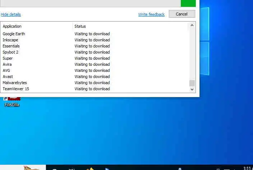Click Inkscape's Waiting to download status
The width and height of the screenshot is (253, 170).
click(x=92, y=40)
